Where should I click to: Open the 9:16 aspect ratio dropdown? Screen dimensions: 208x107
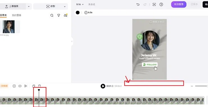pos(80,4)
